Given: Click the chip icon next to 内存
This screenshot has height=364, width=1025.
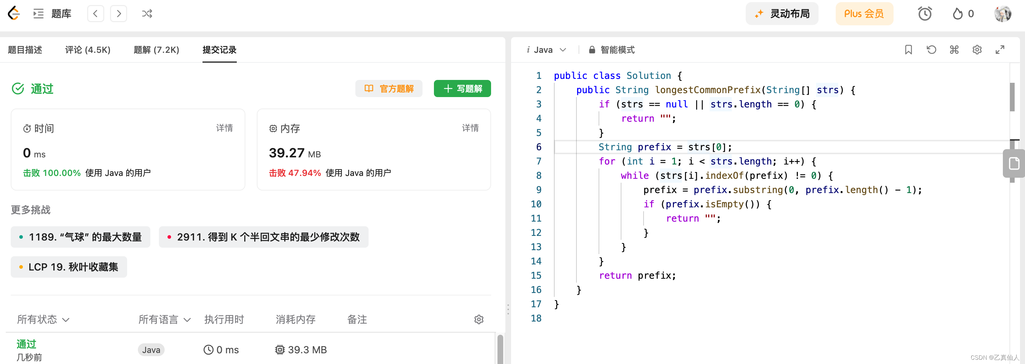Looking at the screenshot, I should point(273,128).
